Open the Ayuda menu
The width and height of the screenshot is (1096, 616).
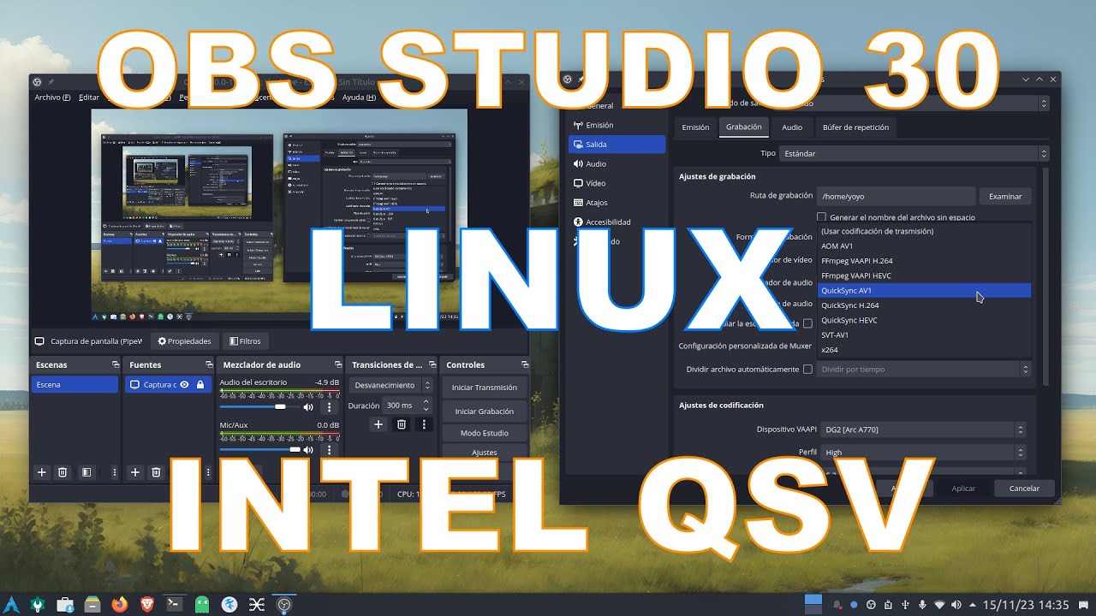(x=359, y=98)
